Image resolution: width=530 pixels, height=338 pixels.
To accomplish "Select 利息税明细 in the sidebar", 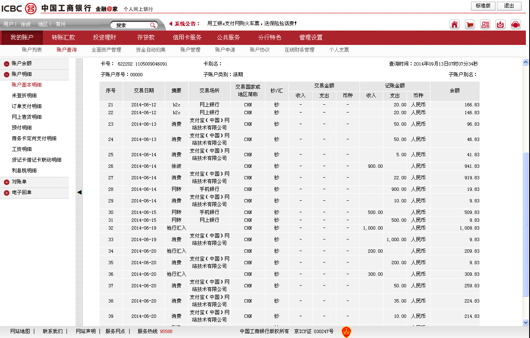I will coord(24,171).
